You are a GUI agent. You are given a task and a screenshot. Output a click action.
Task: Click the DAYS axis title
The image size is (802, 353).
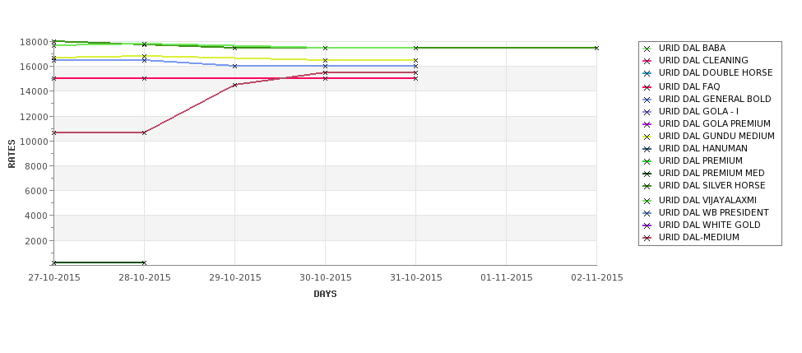[325, 295]
